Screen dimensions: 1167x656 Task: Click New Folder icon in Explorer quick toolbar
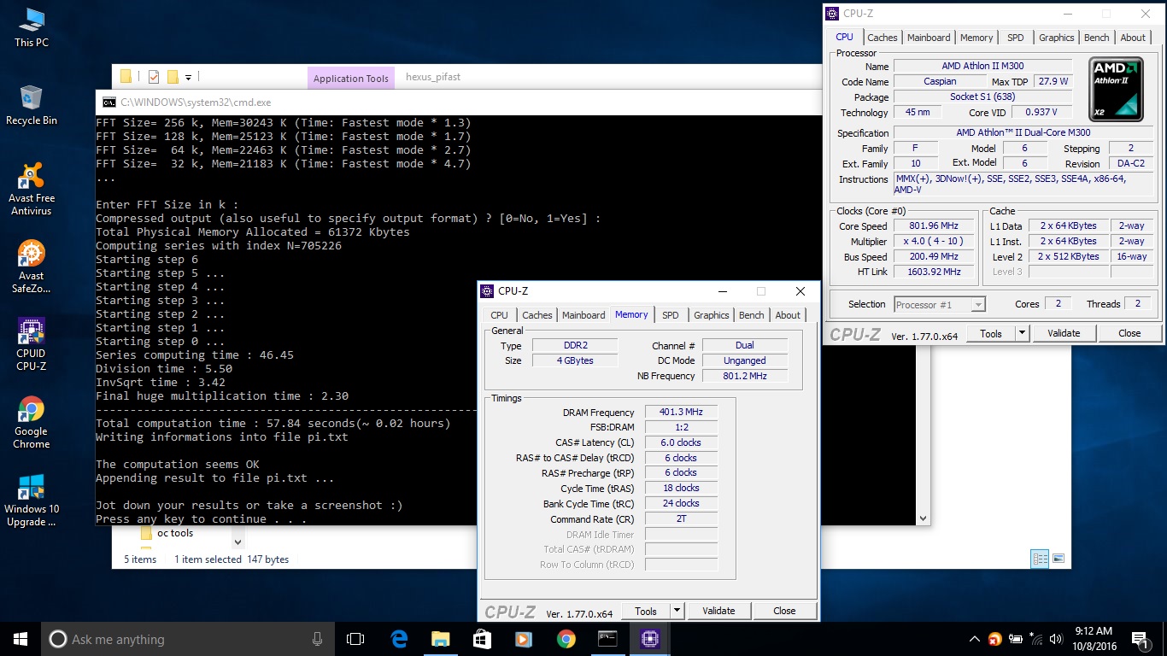(x=173, y=77)
